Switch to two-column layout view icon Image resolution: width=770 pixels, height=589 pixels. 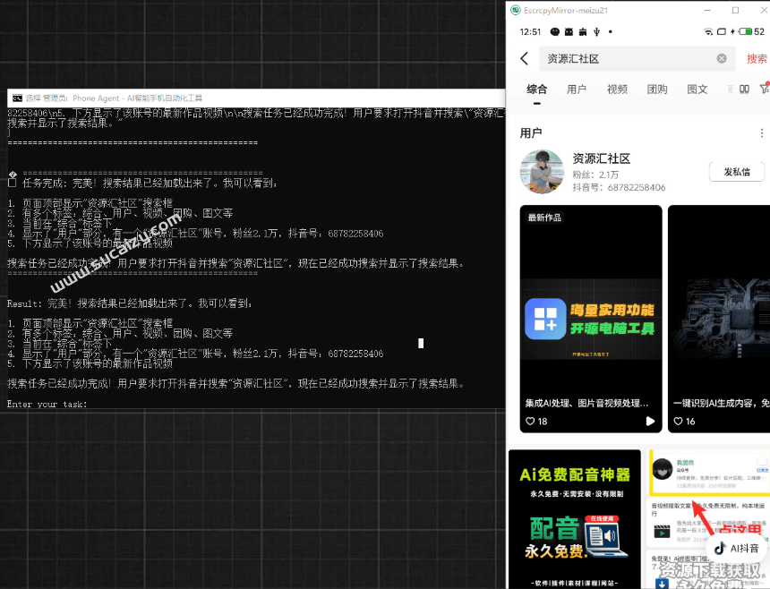point(744,89)
